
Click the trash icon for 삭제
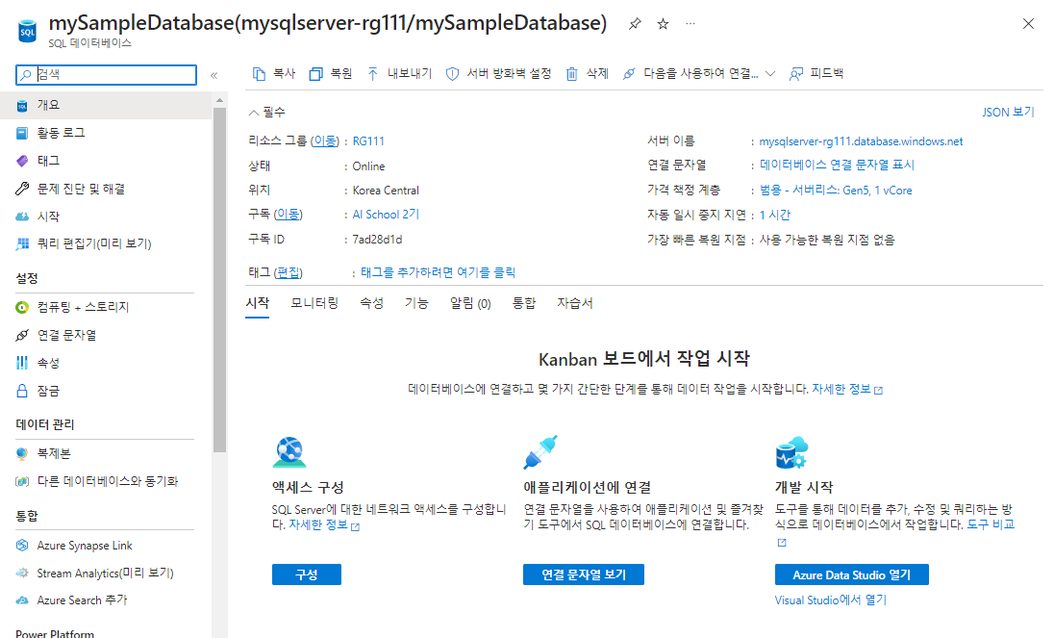pos(571,74)
